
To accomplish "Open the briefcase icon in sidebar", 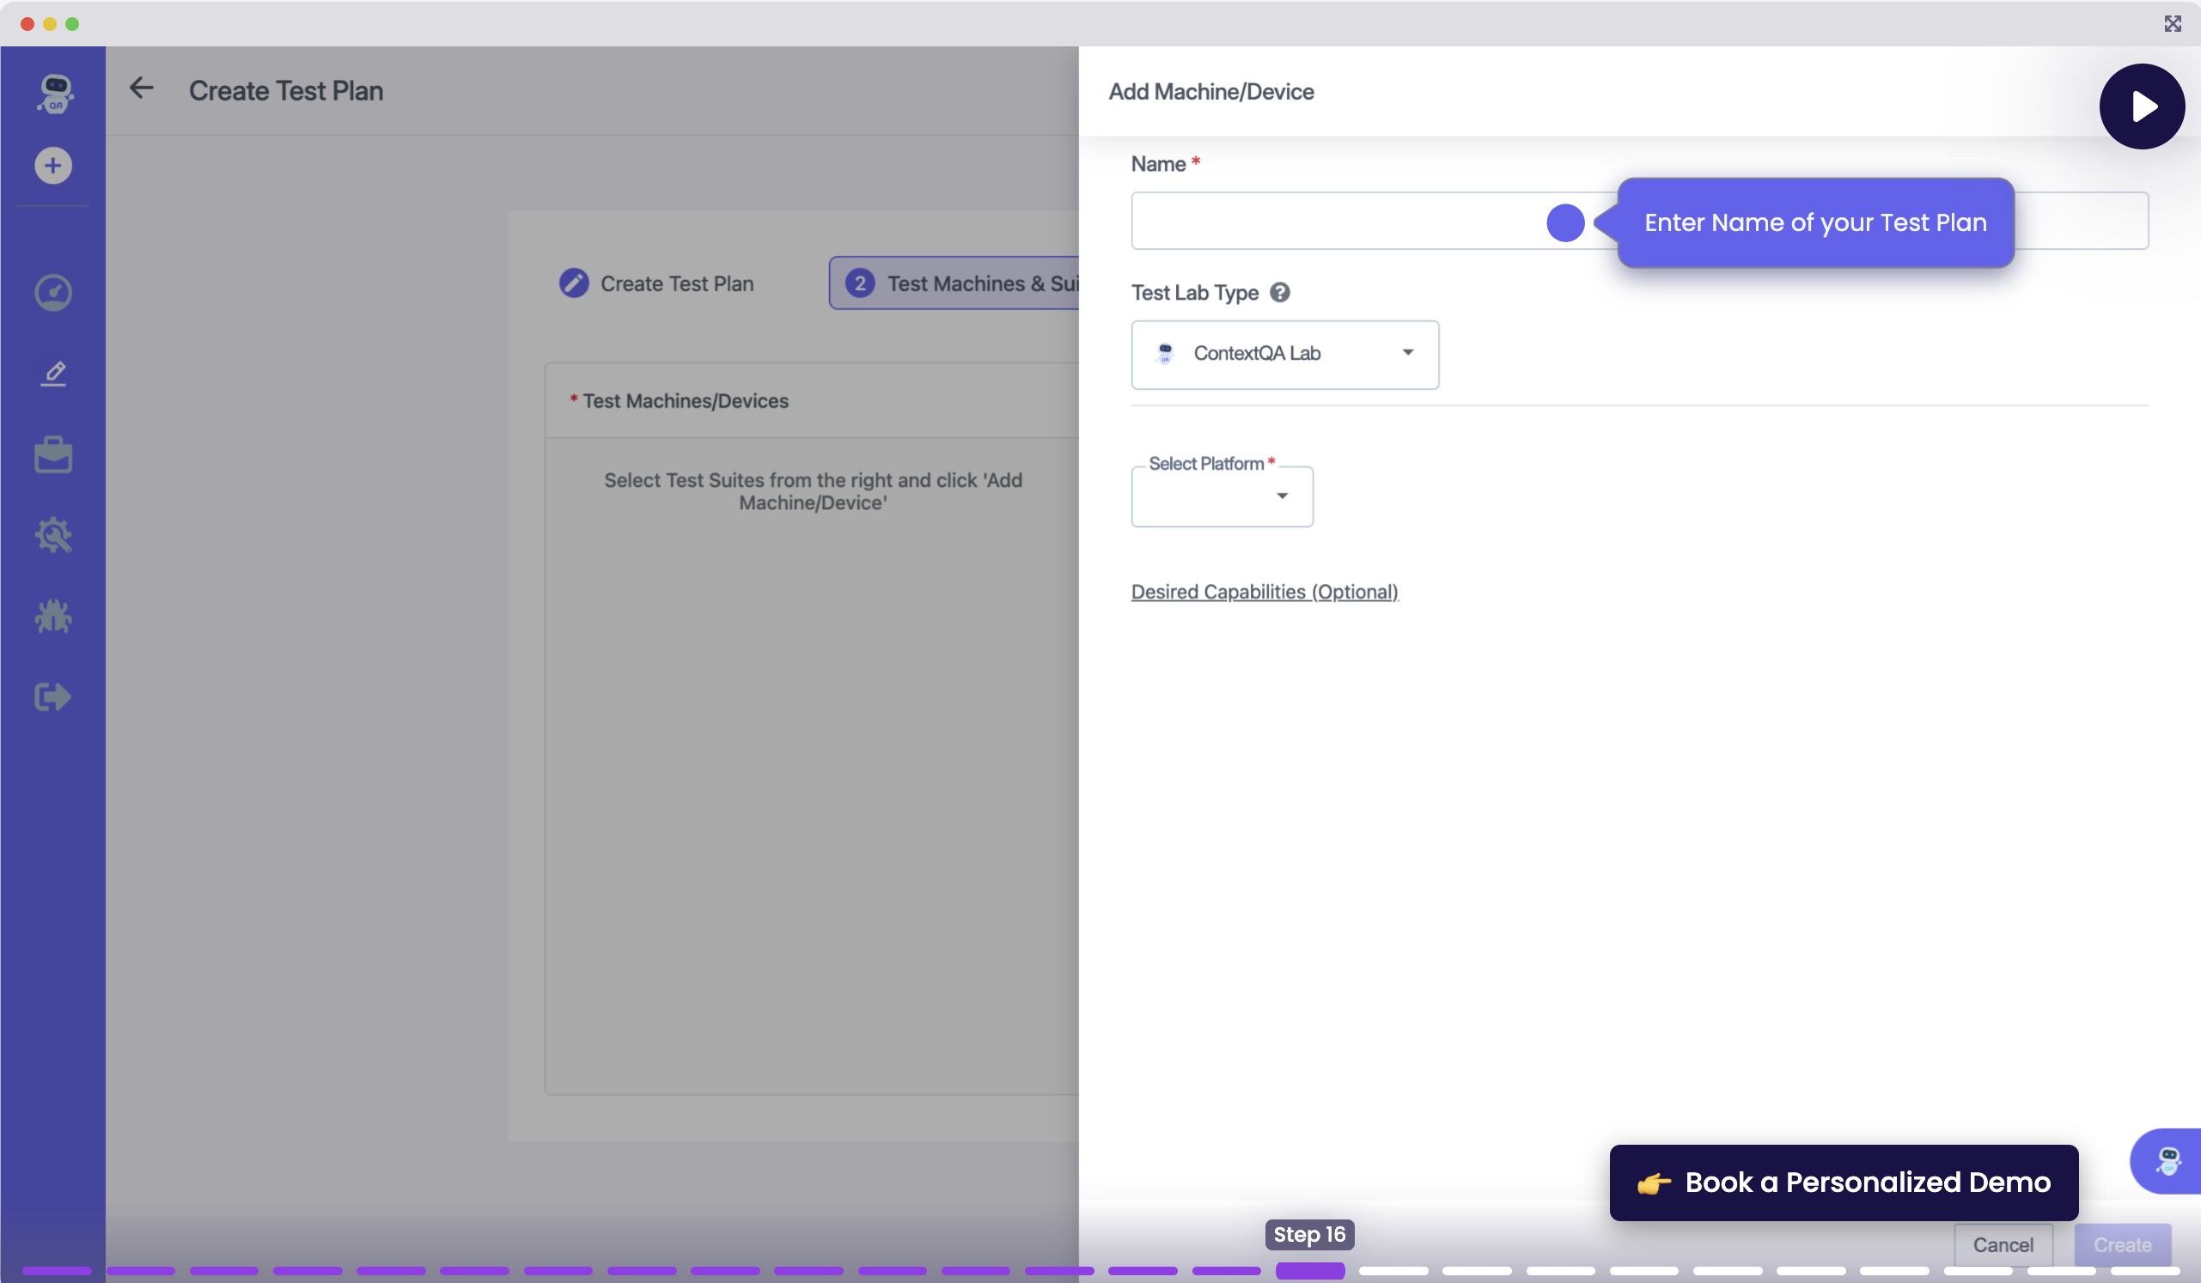I will click(x=53, y=455).
